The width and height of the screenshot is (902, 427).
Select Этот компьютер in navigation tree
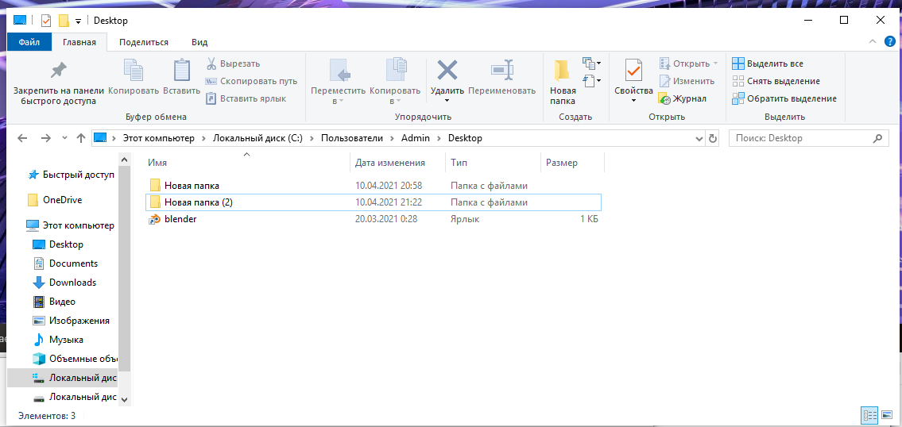pos(70,225)
